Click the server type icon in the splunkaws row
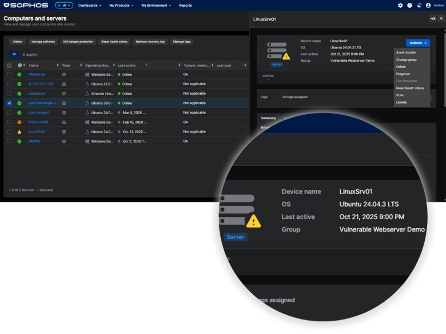This screenshot has width=446, height=334. 64,94
